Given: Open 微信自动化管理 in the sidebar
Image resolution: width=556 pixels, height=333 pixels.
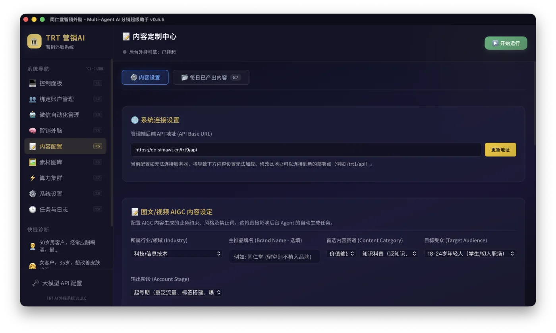Looking at the screenshot, I should pos(66,115).
